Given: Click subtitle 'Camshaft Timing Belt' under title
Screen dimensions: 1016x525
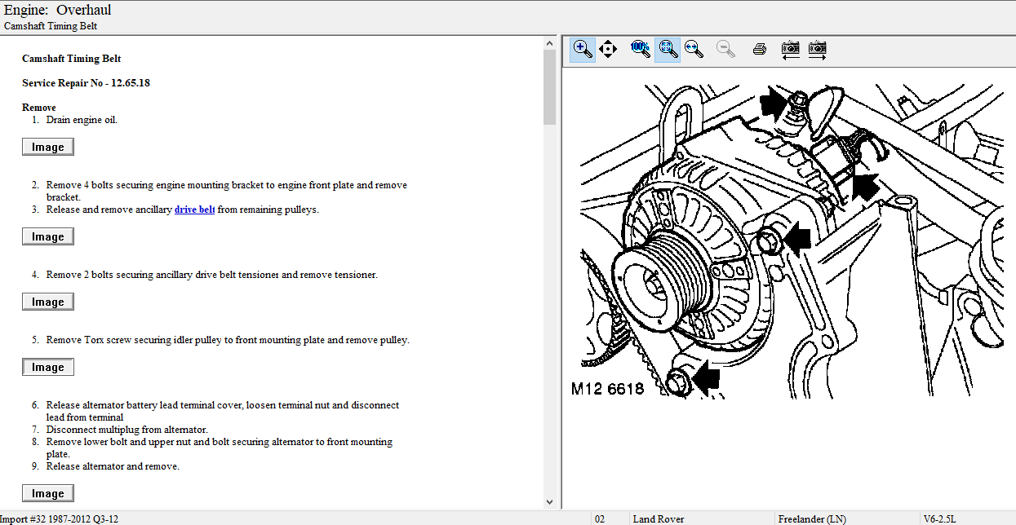Looking at the screenshot, I should (51, 26).
